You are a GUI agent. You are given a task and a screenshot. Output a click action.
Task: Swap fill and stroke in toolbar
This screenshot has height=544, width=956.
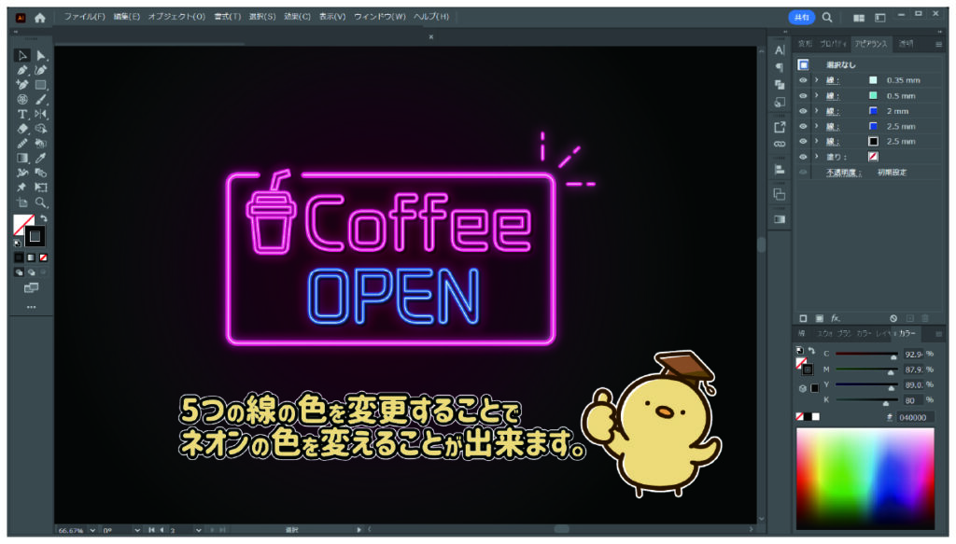44,217
